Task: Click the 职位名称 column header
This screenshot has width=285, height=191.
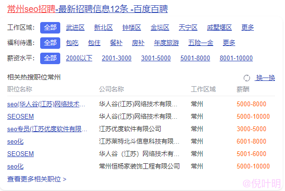Action: tap(20, 89)
